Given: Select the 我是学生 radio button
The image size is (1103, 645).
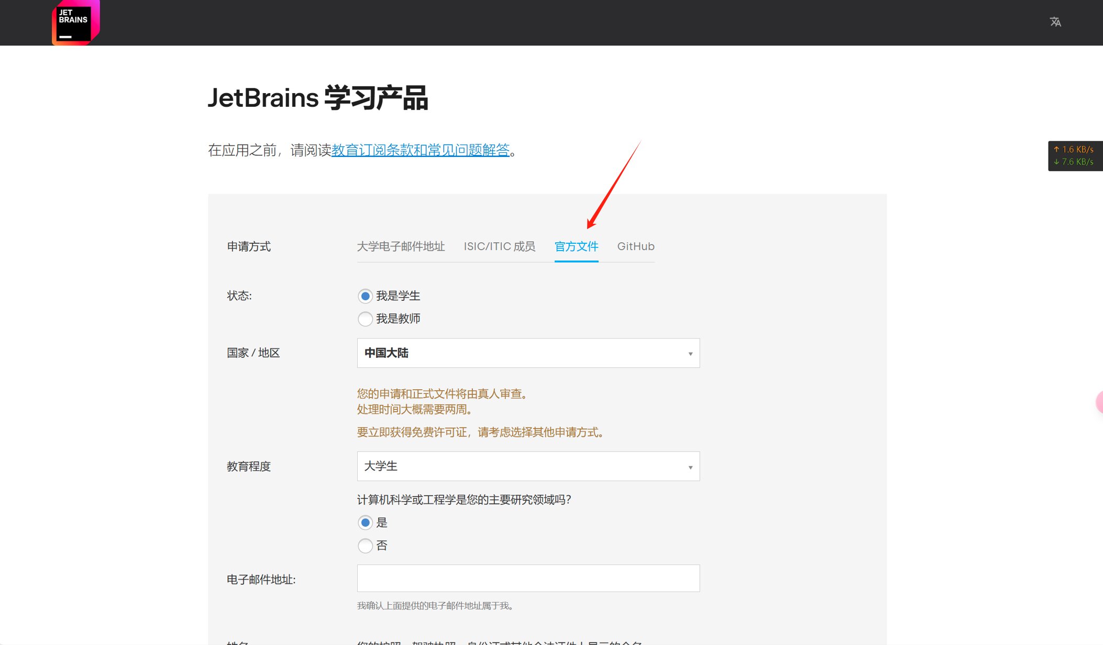Looking at the screenshot, I should 365,296.
